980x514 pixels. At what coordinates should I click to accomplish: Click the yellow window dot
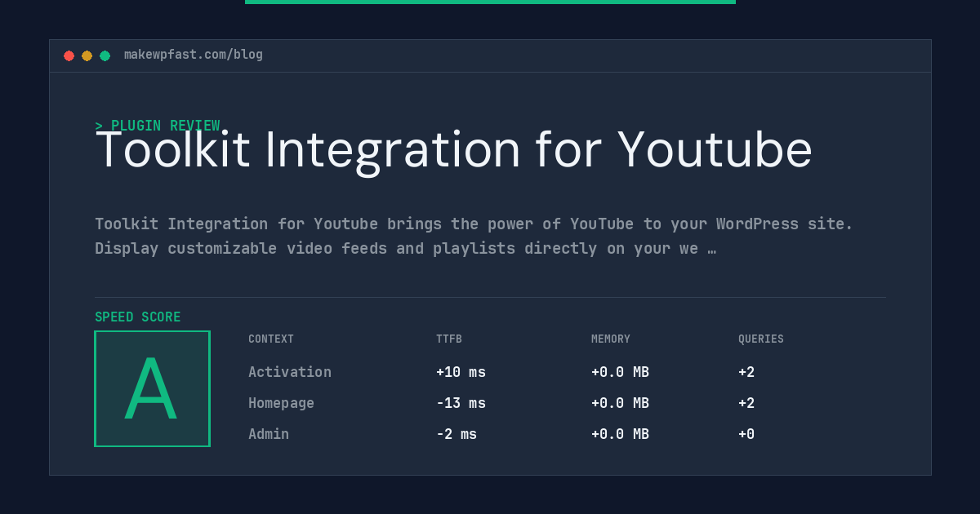pyautogui.click(x=87, y=55)
